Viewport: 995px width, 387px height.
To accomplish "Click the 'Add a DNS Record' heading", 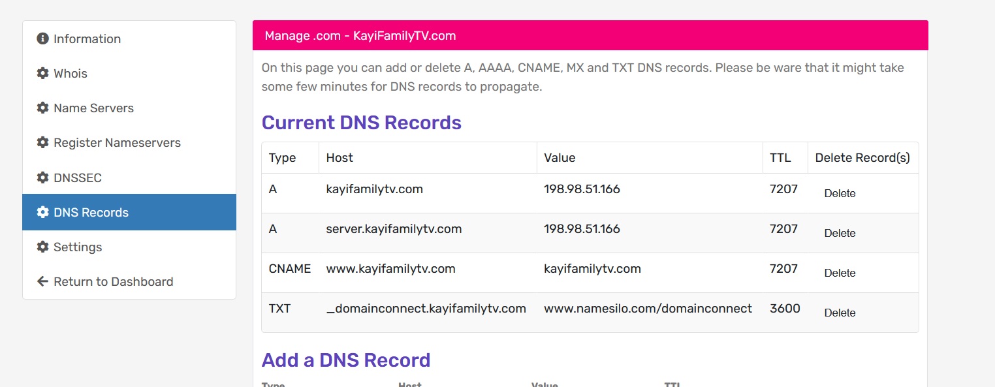I will click(346, 360).
